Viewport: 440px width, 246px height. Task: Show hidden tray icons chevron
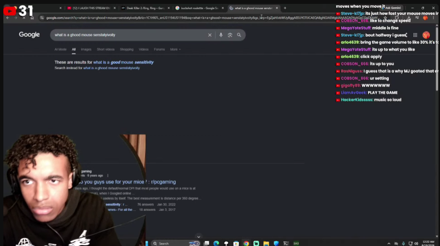389,244
